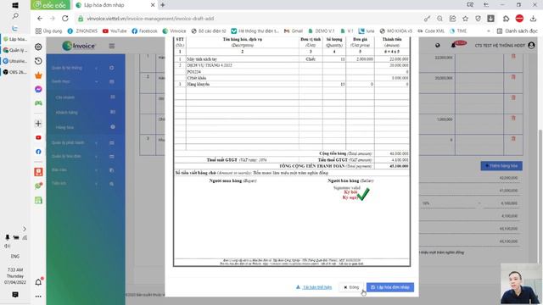
Task: Close the preview with Đóng button
Action: tap(351, 287)
